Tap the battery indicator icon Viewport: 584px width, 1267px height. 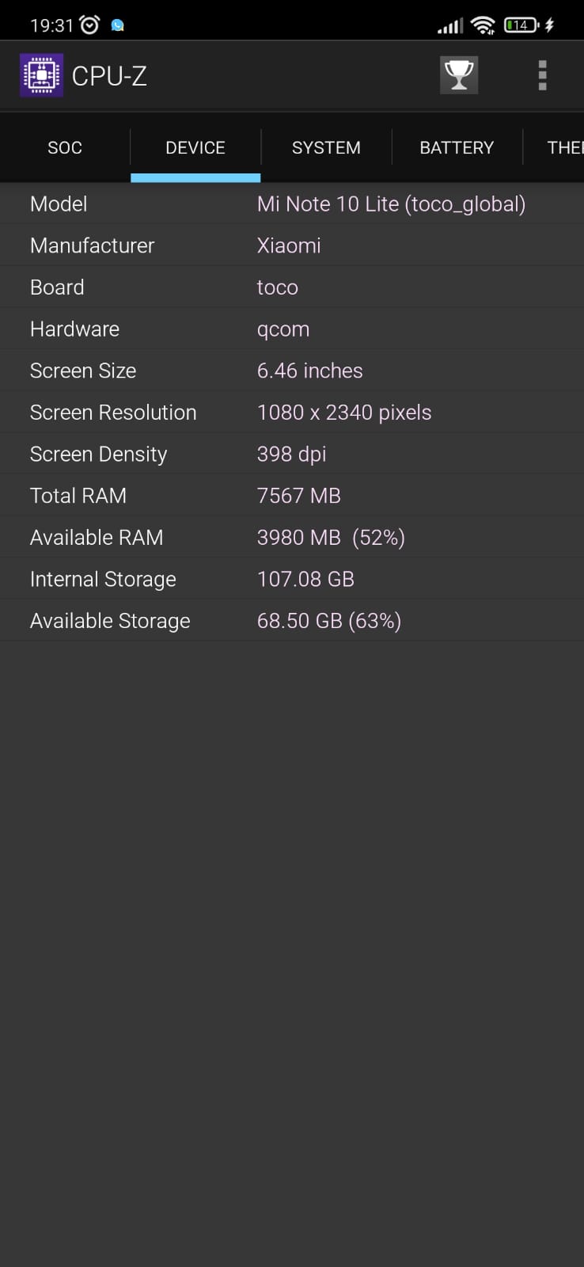coord(521,25)
